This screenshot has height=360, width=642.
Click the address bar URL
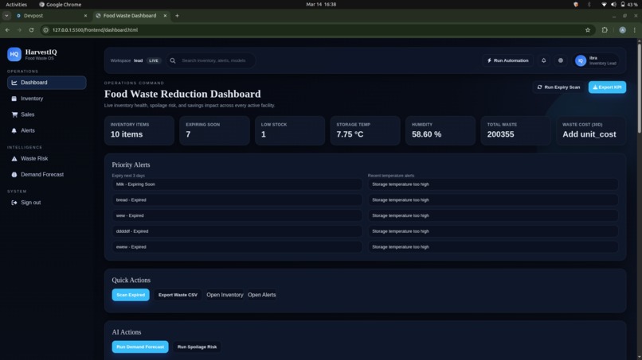click(95, 30)
